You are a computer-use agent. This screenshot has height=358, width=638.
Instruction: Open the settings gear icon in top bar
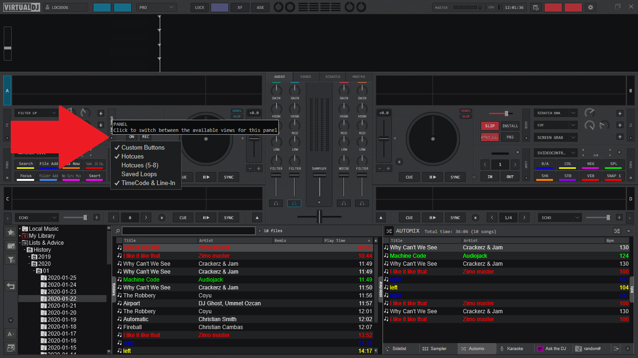click(x=591, y=7)
